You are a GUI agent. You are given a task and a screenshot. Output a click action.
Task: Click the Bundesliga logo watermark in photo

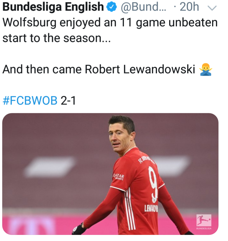[x=204, y=222]
